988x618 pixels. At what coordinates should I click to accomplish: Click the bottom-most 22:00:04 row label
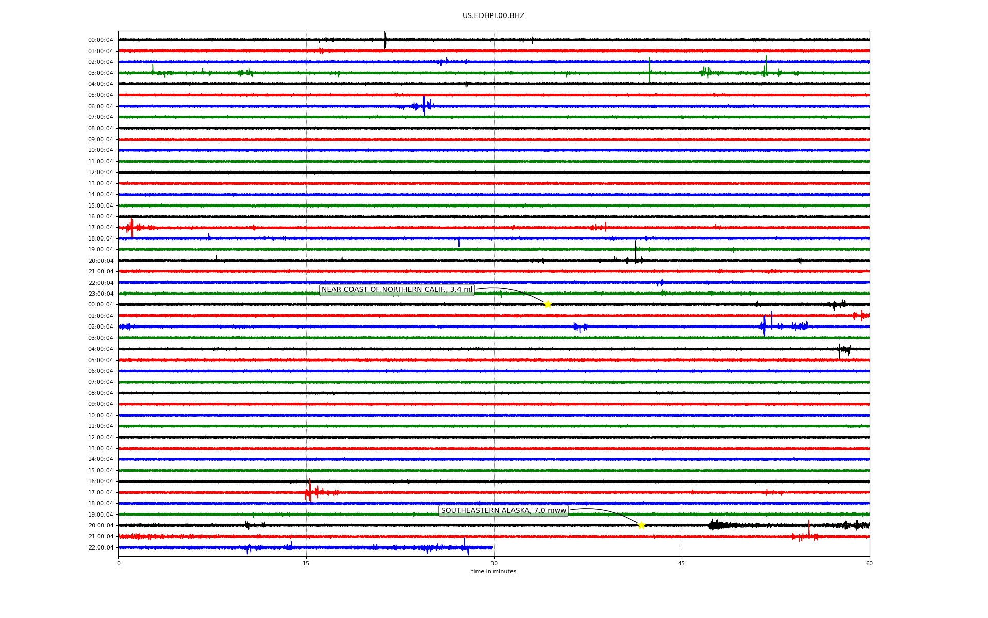click(100, 547)
